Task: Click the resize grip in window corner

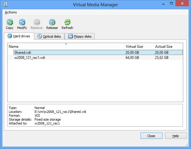Action: pyautogui.click(x=186, y=145)
